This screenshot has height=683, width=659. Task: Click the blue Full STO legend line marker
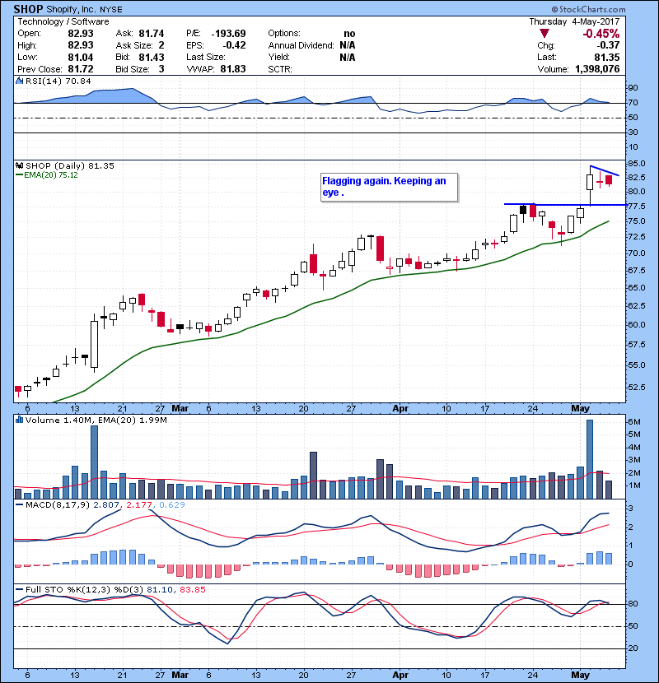(19, 589)
